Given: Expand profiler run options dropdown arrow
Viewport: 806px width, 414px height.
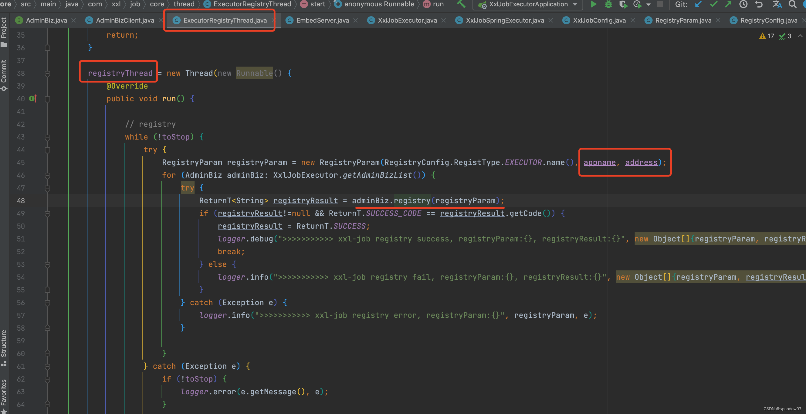Looking at the screenshot, I should pyautogui.click(x=648, y=4).
